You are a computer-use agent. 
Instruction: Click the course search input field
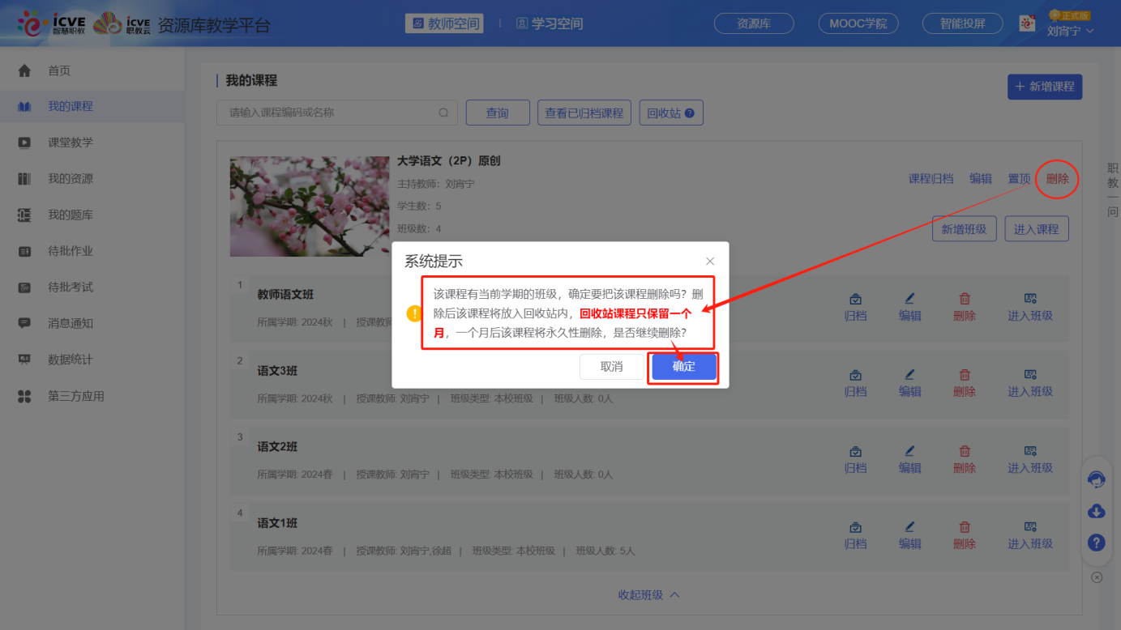(328, 113)
